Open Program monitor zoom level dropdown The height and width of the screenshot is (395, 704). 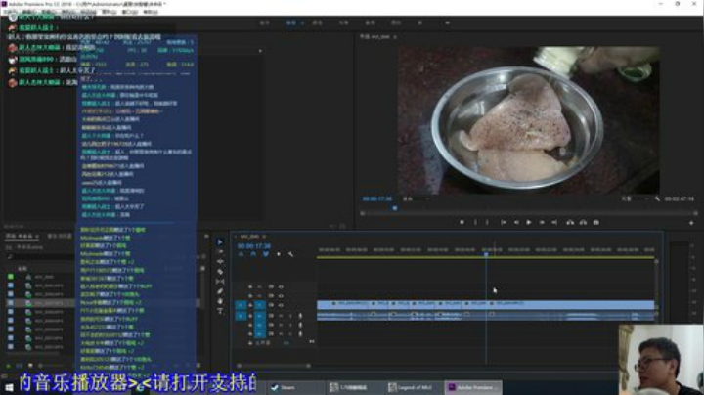[x=417, y=198]
